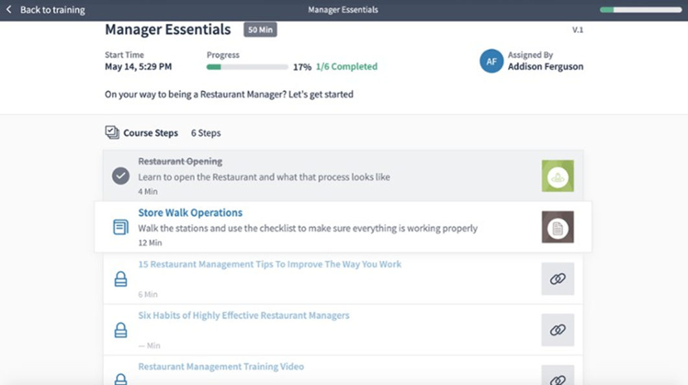Open the Store Walk Operations thumbnail

[x=557, y=227]
